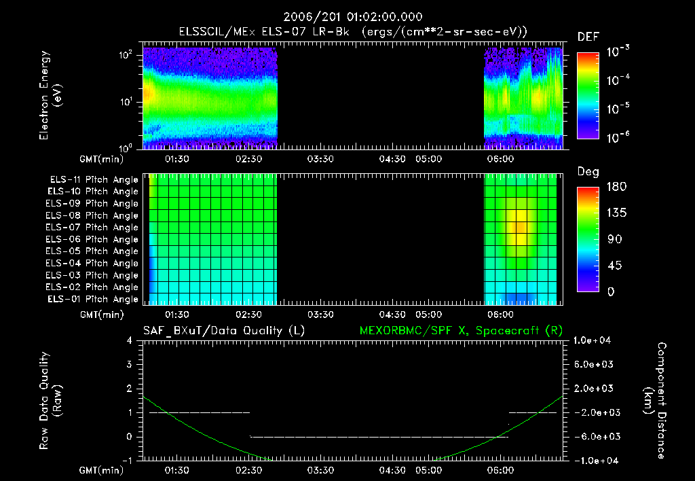Image resolution: width=695 pixels, height=481 pixels.
Task: Click the 06:00 tick label under the bottom plot
Action: click(x=500, y=470)
